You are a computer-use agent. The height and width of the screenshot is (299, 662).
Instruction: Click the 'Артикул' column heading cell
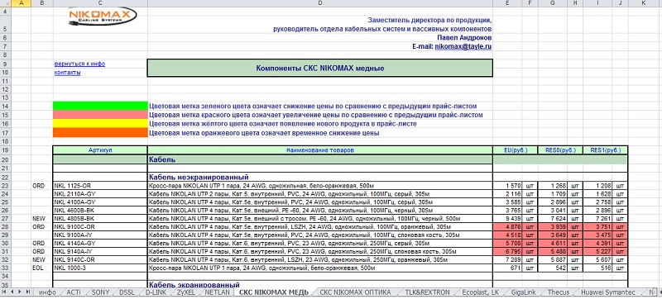tap(100, 150)
